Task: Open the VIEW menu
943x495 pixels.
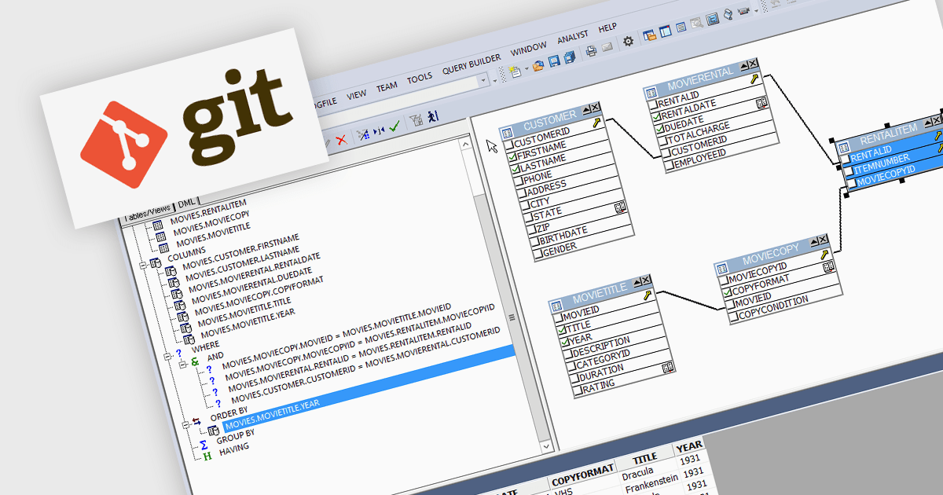Action: point(357,93)
